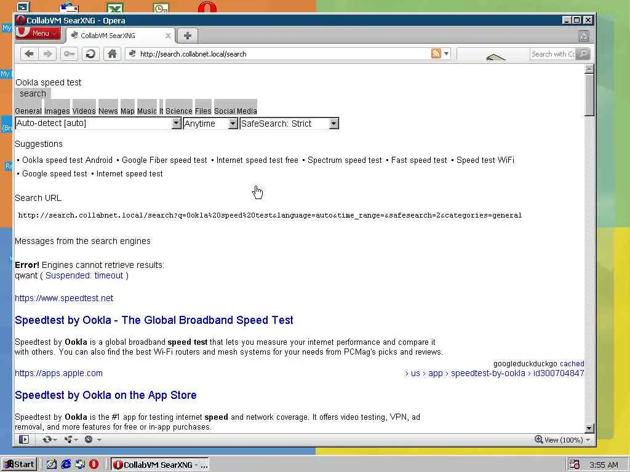Open Opera Unite status bar icon

[x=71, y=439]
